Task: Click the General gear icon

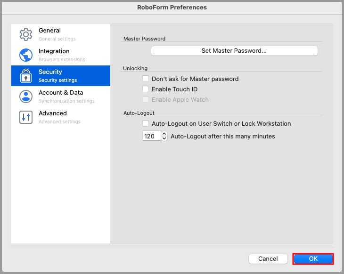Action: (x=26, y=34)
